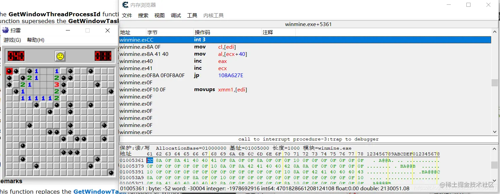Click hex row address 010053A9
This screenshot has width=500, height=194.
132,178
